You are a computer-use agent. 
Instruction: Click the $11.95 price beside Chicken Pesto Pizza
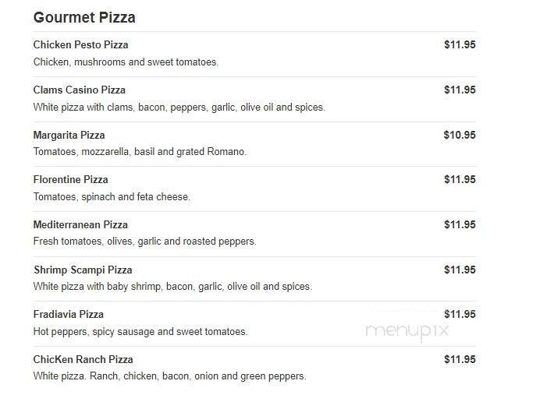coord(460,44)
